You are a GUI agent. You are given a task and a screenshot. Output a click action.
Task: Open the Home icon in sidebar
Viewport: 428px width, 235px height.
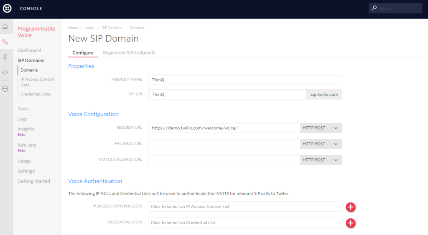pyautogui.click(x=5, y=26)
